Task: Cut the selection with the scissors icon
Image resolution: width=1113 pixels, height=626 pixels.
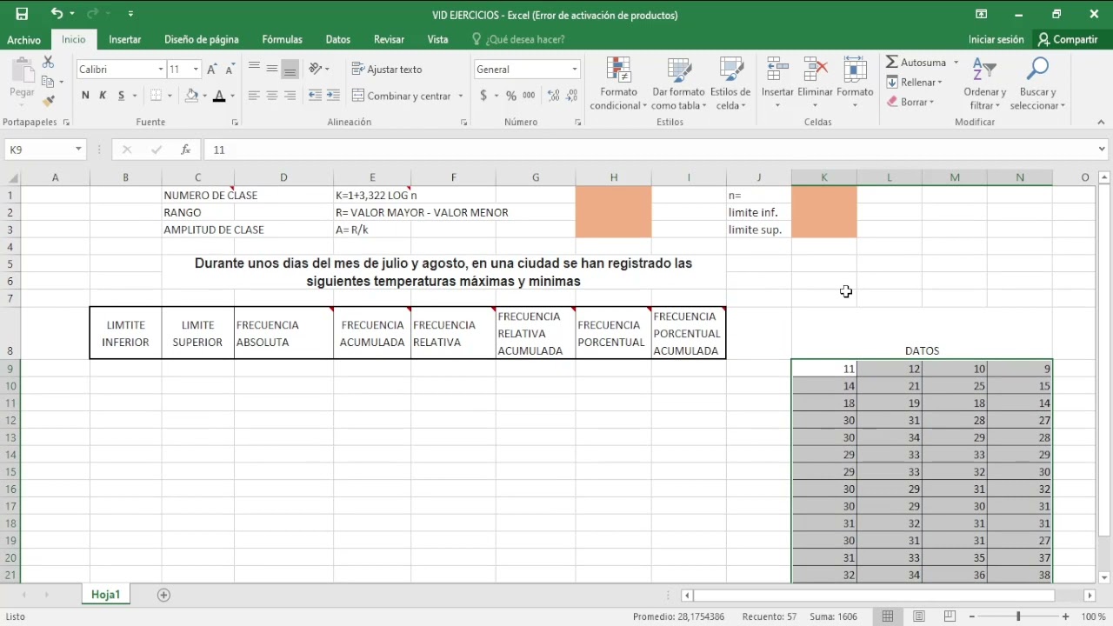Action: (x=48, y=63)
